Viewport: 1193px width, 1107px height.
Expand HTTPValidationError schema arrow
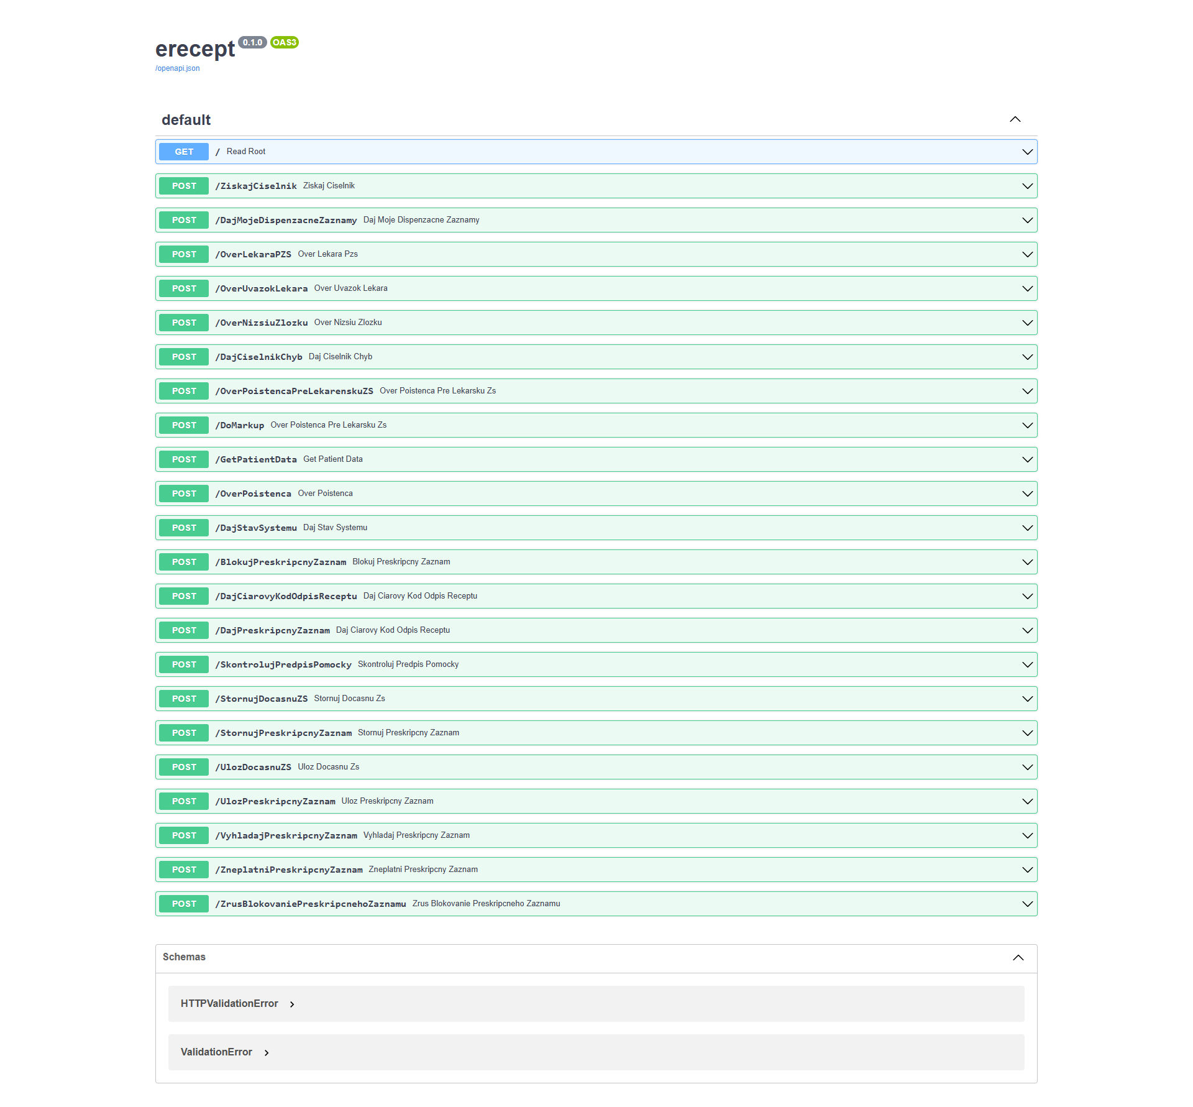tap(292, 1004)
